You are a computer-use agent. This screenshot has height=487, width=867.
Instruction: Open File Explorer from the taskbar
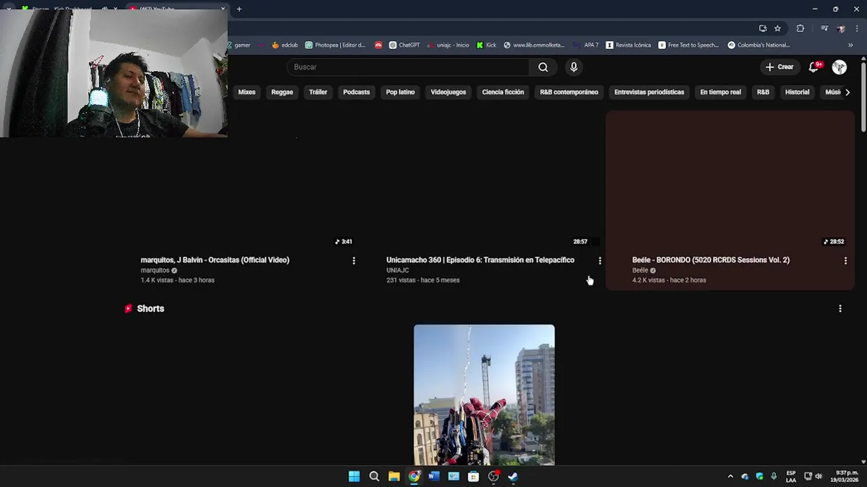coord(394,476)
